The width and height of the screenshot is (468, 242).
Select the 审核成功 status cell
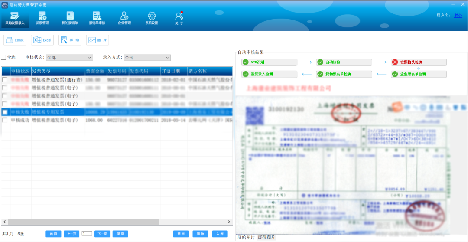coord(21,120)
